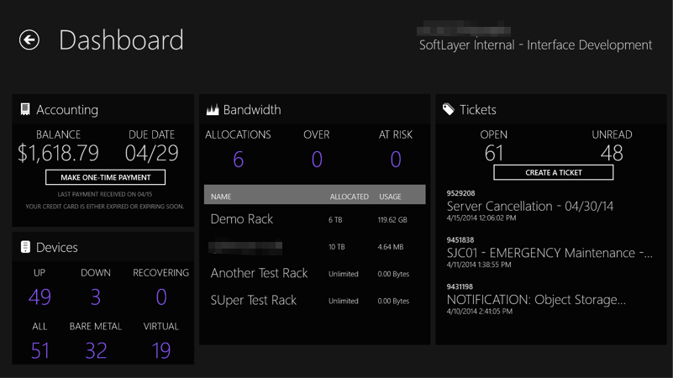673x378 pixels.
Task: Select the ALL devices count 51
Action: tap(40, 350)
